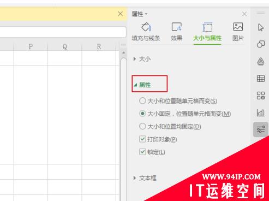Open the shapes icon in right sidebar
The image size is (269, 201).
click(261, 44)
